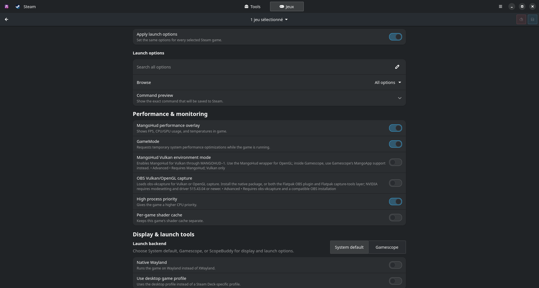This screenshot has width=539, height=288.
Task: Enable OBS Vulkan/OpenGL capture
Action: pyautogui.click(x=395, y=183)
